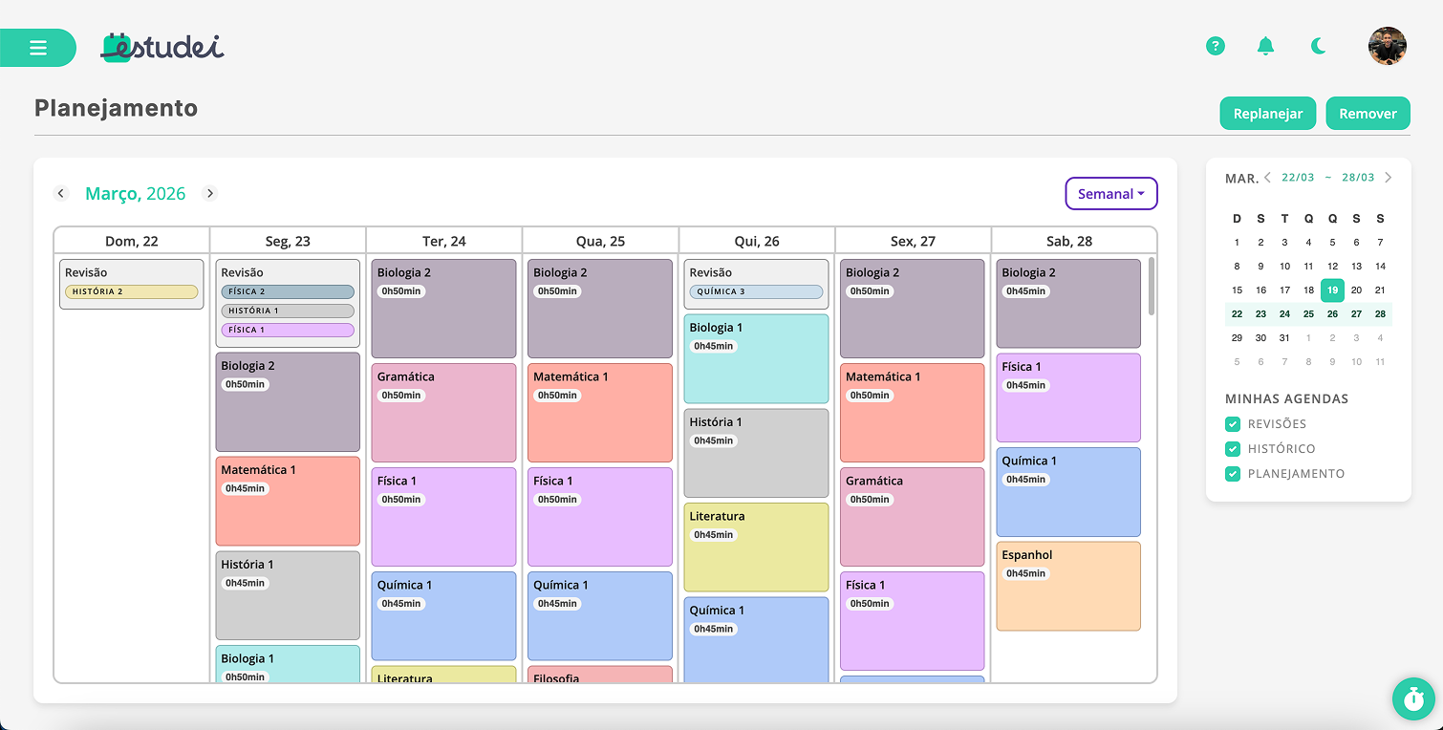Open the hamburger side menu
The height and width of the screenshot is (730, 1443).
(38, 48)
